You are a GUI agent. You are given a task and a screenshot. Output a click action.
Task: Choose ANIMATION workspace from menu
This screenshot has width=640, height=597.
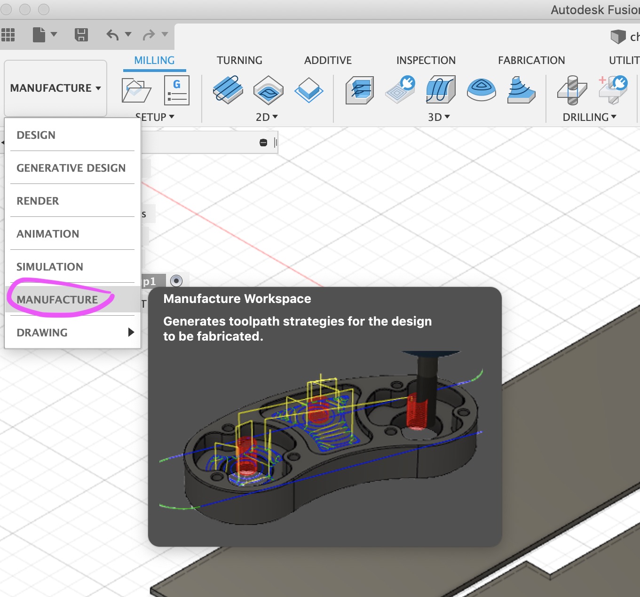pyautogui.click(x=72, y=234)
